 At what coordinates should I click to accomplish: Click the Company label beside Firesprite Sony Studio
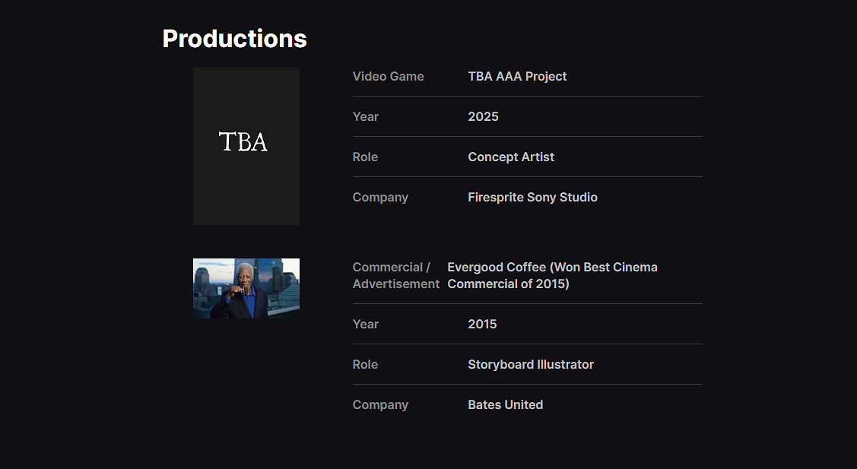point(380,197)
